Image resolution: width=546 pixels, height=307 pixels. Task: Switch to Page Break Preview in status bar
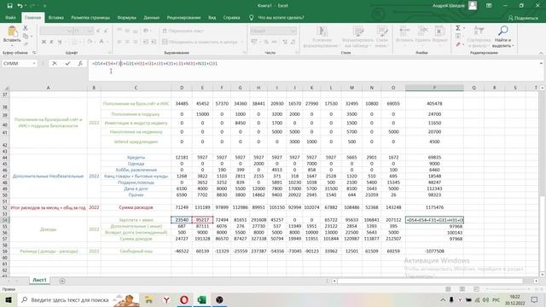476,289
